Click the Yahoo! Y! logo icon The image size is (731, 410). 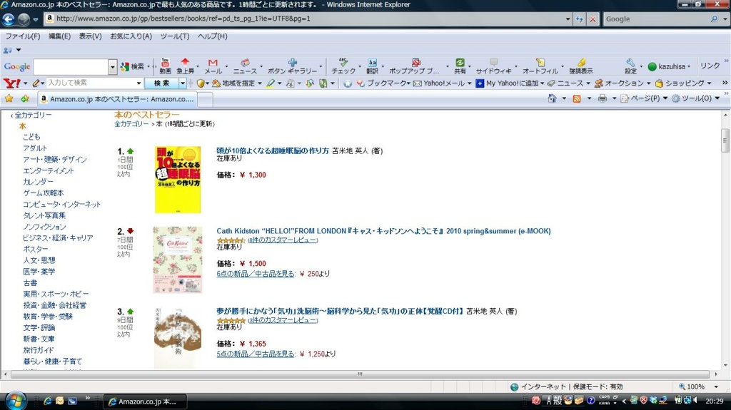(11, 83)
